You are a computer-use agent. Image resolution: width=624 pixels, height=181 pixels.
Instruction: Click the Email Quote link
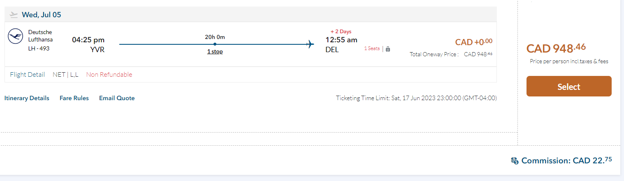117,98
